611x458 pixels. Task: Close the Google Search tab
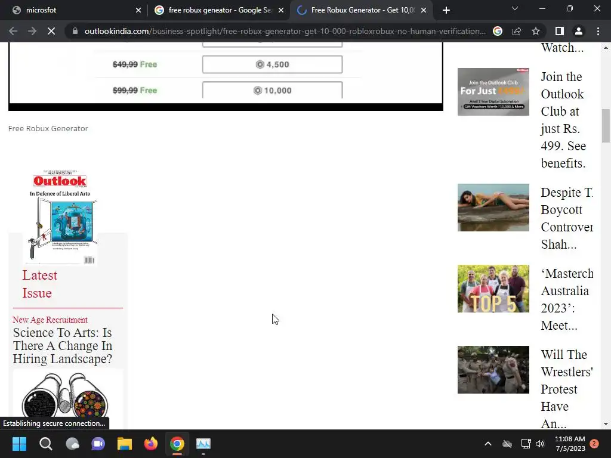pyautogui.click(x=281, y=10)
